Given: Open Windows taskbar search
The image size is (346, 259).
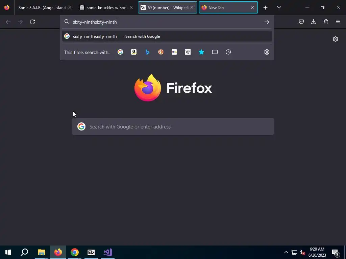Looking at the screenshot, I should coord(24,252).
